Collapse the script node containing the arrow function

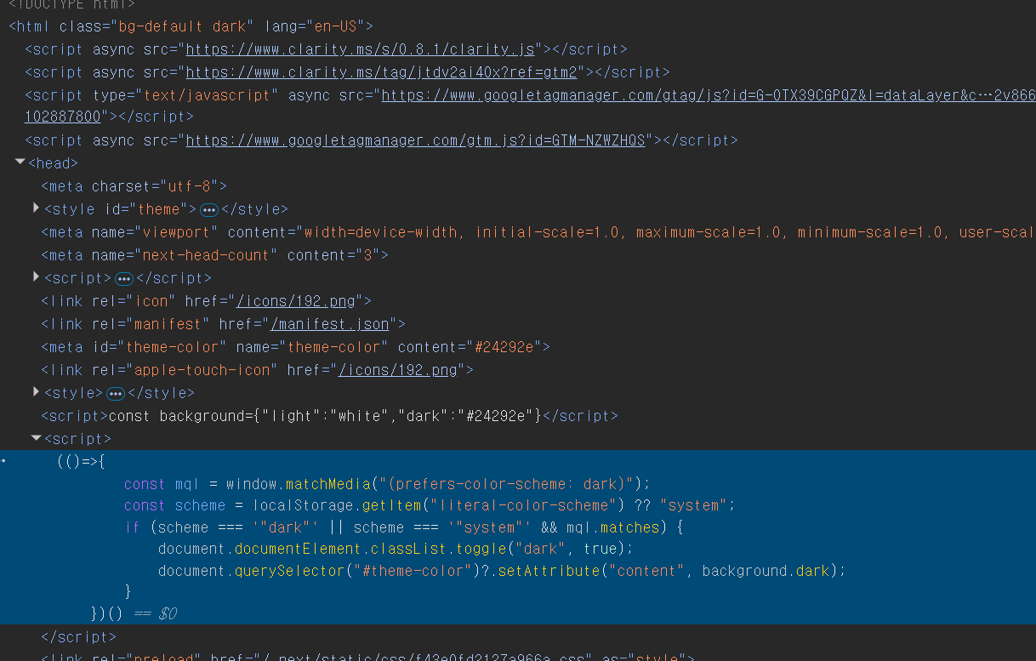(x=37, y=438)
